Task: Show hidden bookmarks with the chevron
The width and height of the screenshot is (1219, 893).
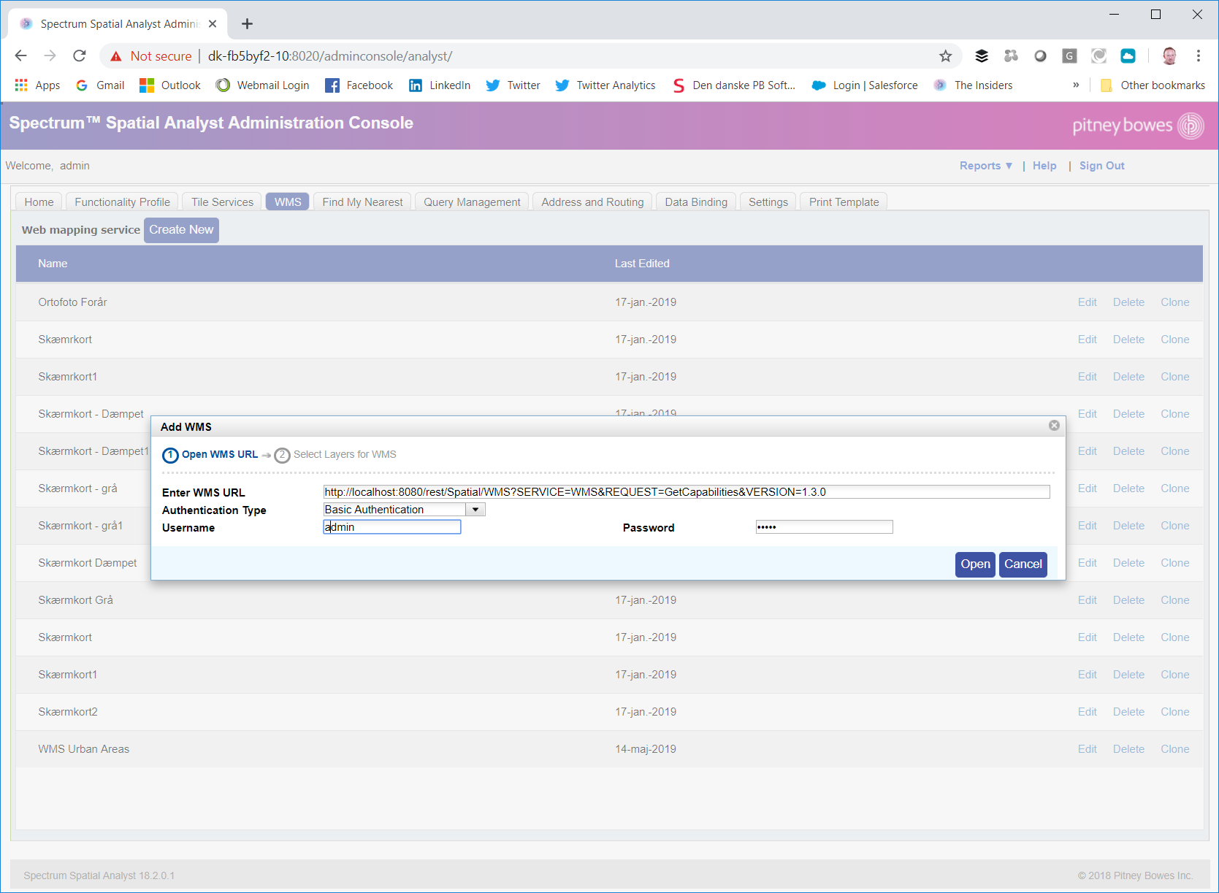Action: (1076, 85)
